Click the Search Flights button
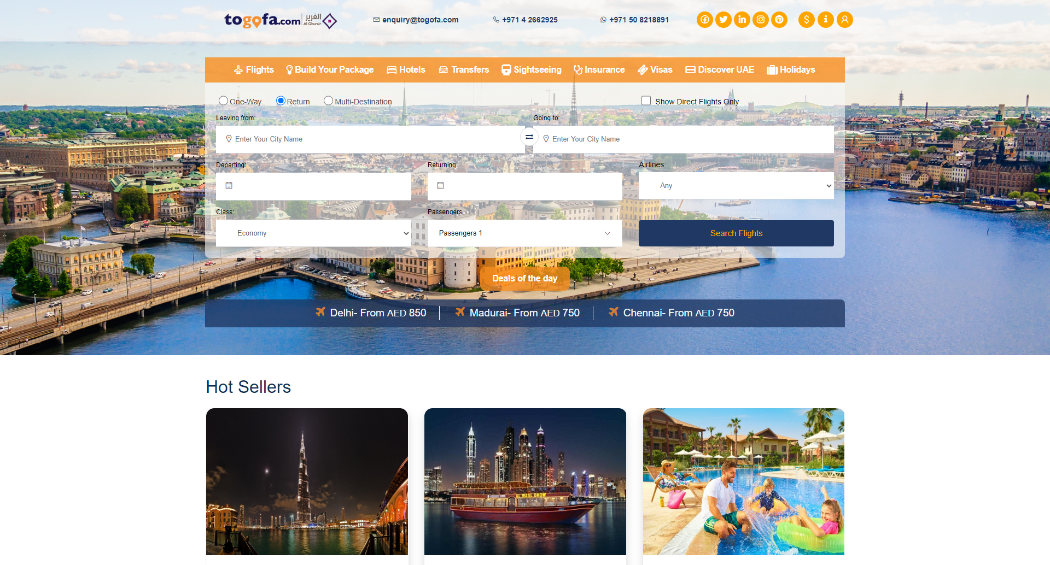Viewport: 1050px width, 565px height. click(x=736, y=233)
